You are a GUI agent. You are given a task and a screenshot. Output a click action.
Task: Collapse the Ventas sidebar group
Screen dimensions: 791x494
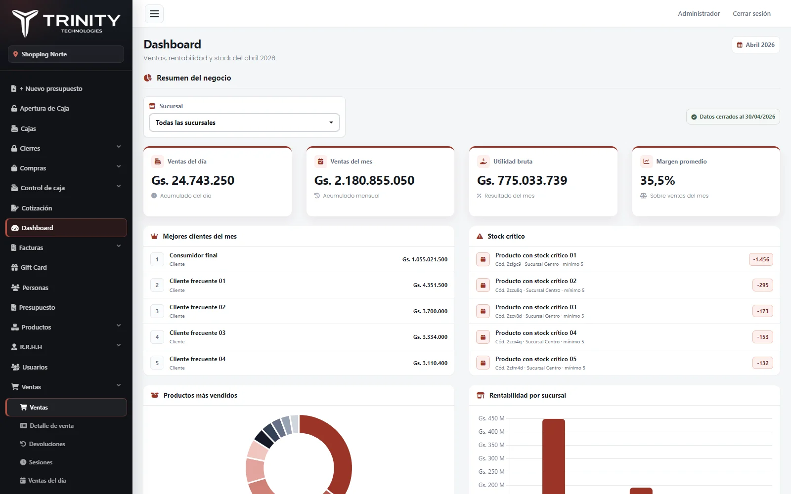(x=66, y=387)
